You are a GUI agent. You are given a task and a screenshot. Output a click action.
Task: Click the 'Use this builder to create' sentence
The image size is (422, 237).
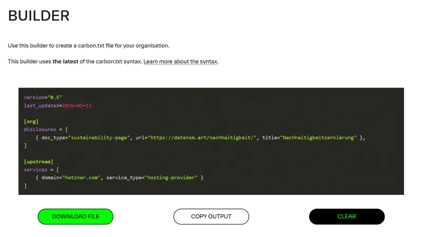(89, 46)
